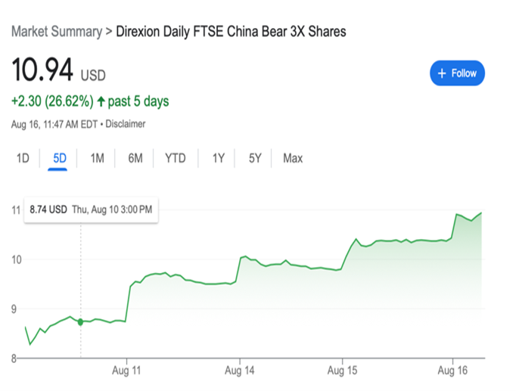The image size is (516, 391).
Task: Show the 1Y chart range
Action: tap(218, 158)
